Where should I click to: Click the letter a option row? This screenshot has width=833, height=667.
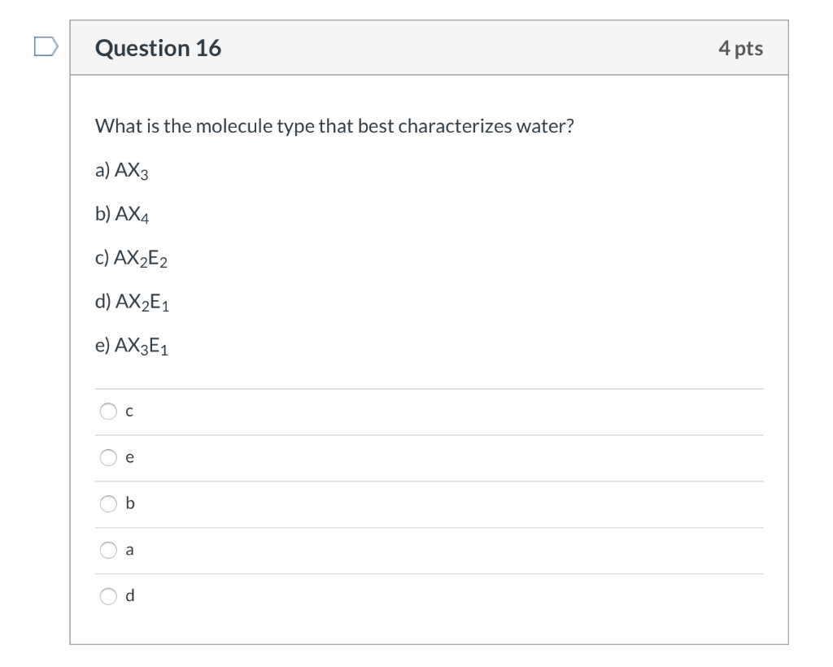pos(129,550)
